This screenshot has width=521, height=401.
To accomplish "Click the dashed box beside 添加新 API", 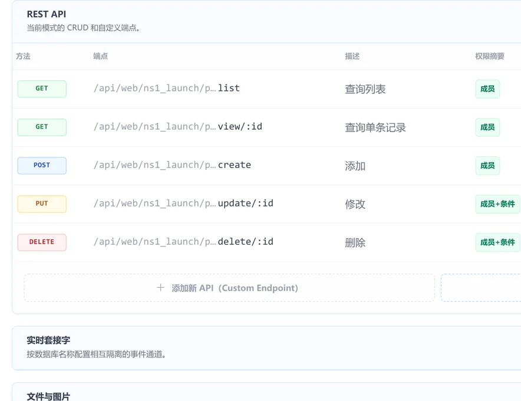I will pos(481,288).
